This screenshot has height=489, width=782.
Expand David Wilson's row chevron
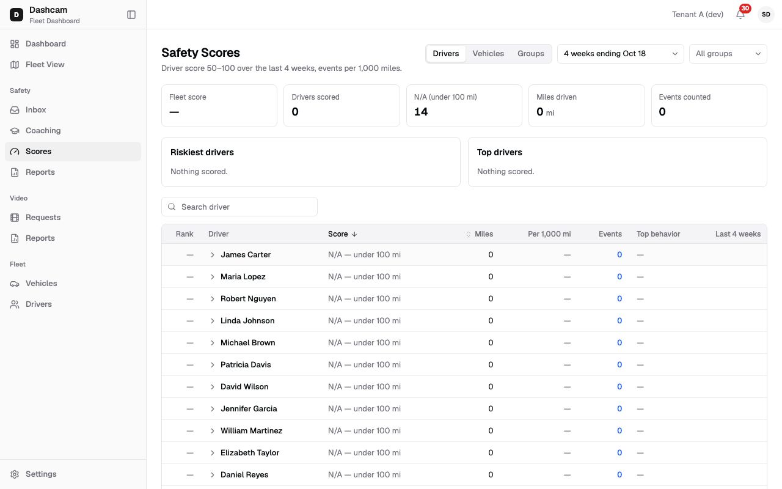point(213,387)
